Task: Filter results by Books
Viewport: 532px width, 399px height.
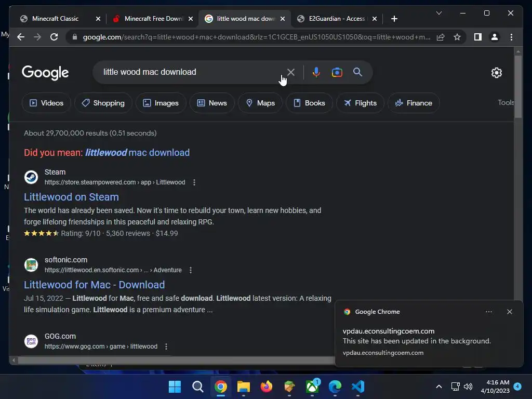Action: pos(309,103)
